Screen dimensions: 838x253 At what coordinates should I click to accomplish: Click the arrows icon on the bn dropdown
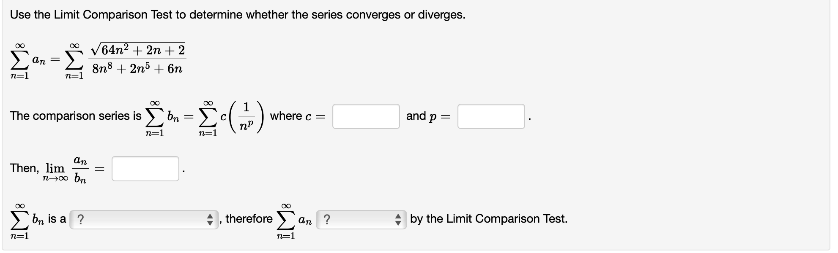pyautogui.click(x=211, y=218)
